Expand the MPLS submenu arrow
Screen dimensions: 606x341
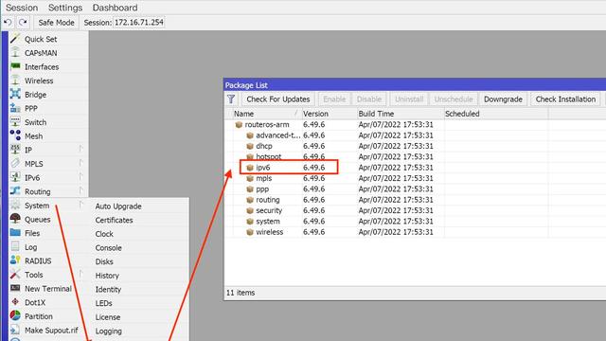click(x=80, y=163)
